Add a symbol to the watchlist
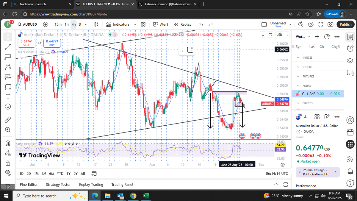 pyautogui.click(x=317, y=37)
